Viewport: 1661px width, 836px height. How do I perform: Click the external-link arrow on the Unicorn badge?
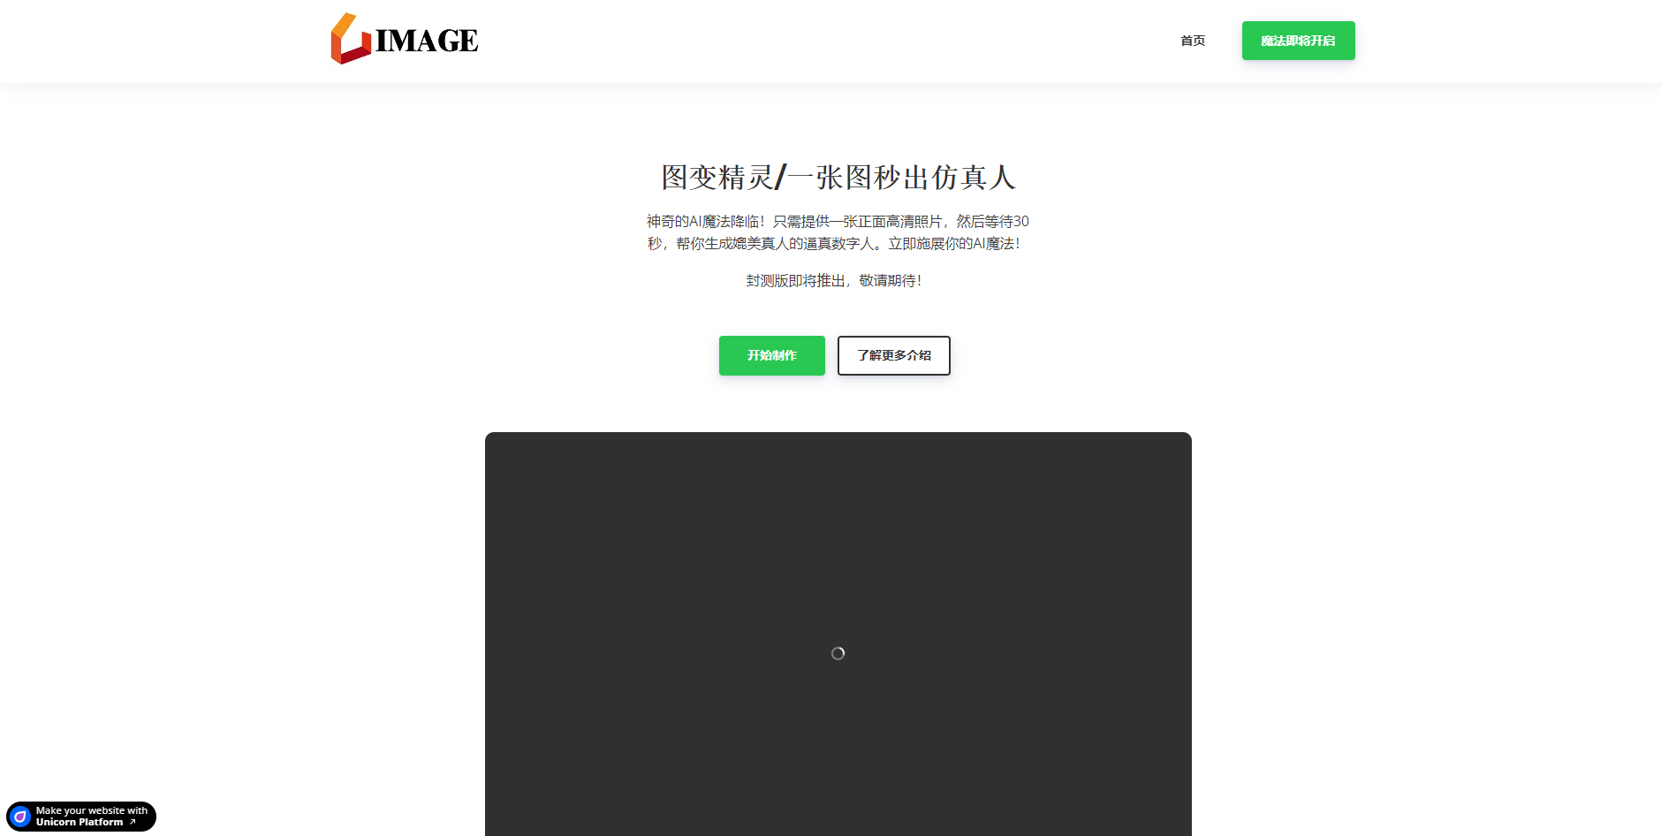(133, 823)
